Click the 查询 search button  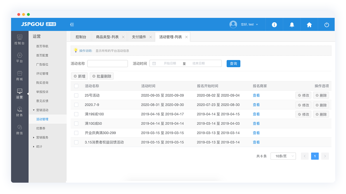(x=233, y=64)
